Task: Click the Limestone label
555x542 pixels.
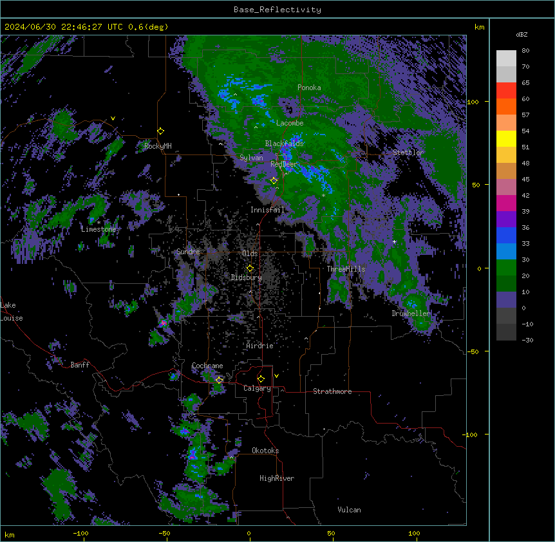Action: (99, 229)
